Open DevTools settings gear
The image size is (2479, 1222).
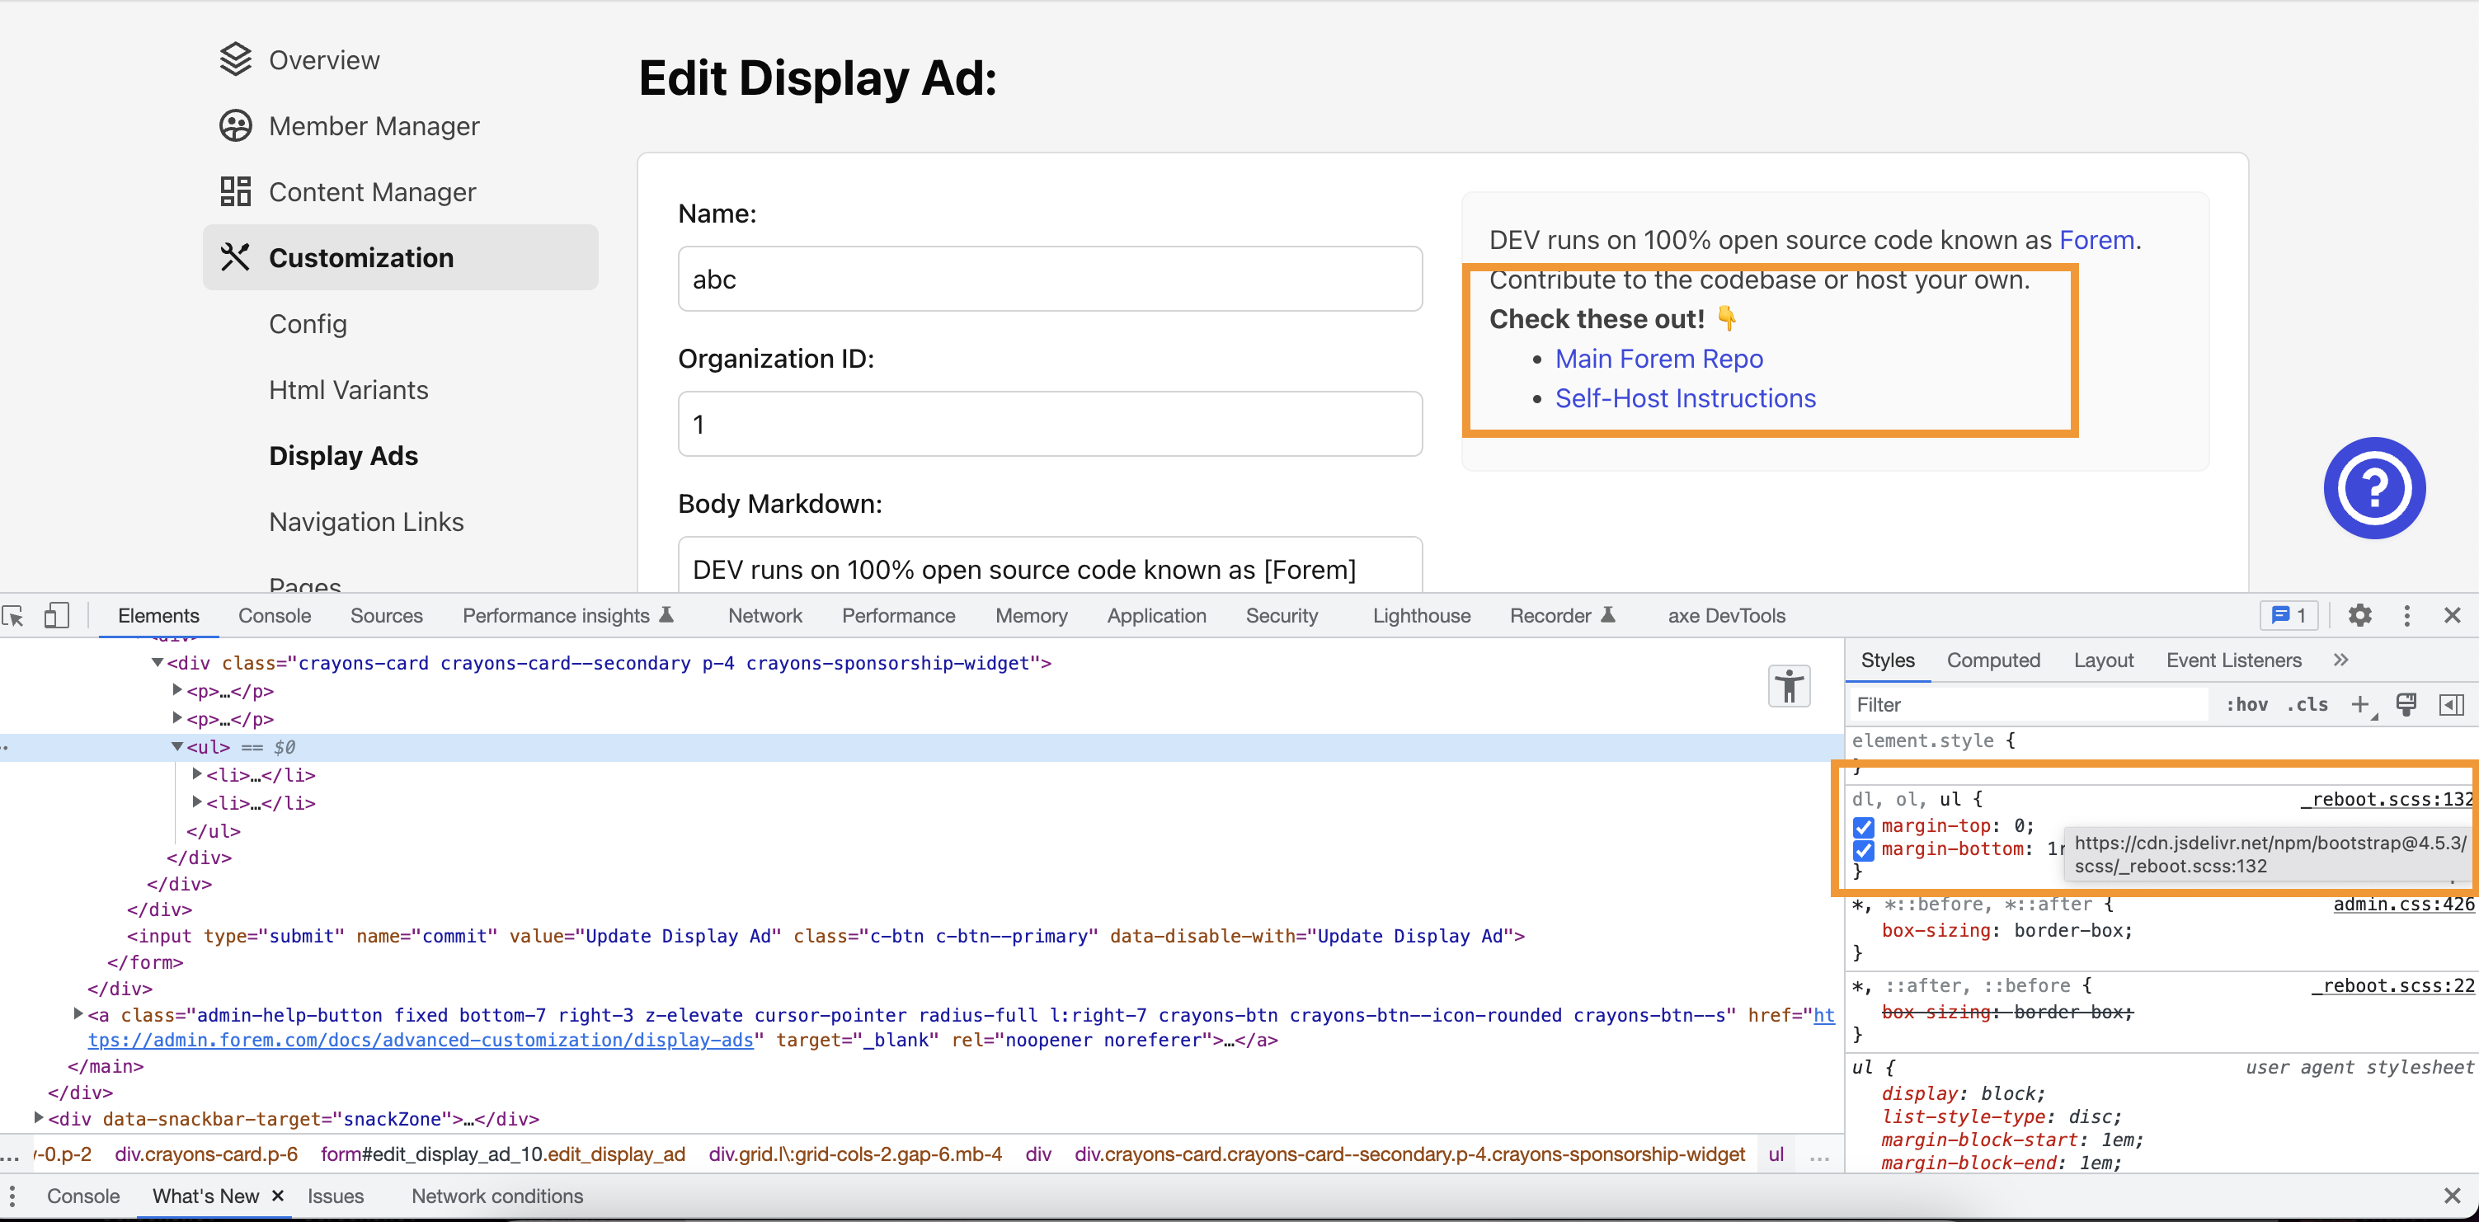[2359, 616]
